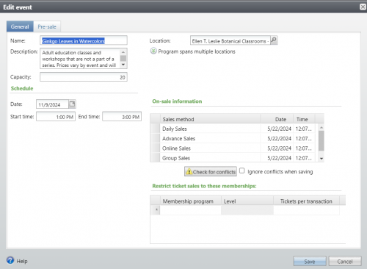This screenshot has height=269, width=367.
Task: Click the sales method list up arrow
Action: point(321,127)
